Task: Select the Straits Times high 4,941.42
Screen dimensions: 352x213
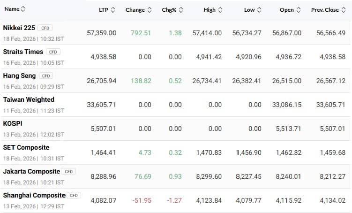Action: click(x=209, y=57)
